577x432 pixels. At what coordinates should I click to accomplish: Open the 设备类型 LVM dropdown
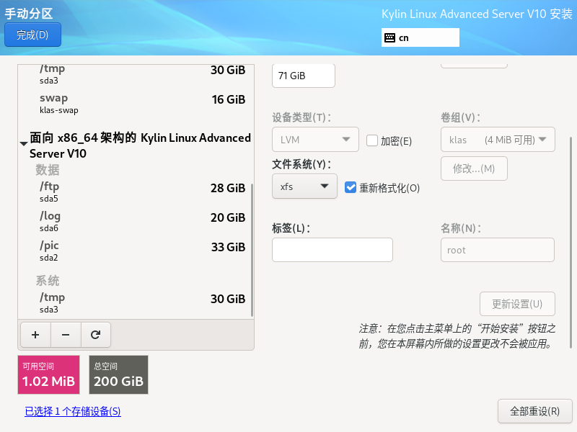point(315,139)
